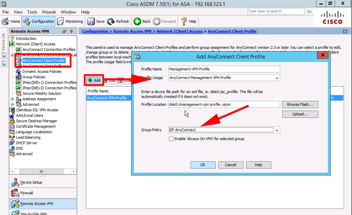352x215 pixels.
Task: Focus the Profile Name text field
Action: tap(224, 69)
